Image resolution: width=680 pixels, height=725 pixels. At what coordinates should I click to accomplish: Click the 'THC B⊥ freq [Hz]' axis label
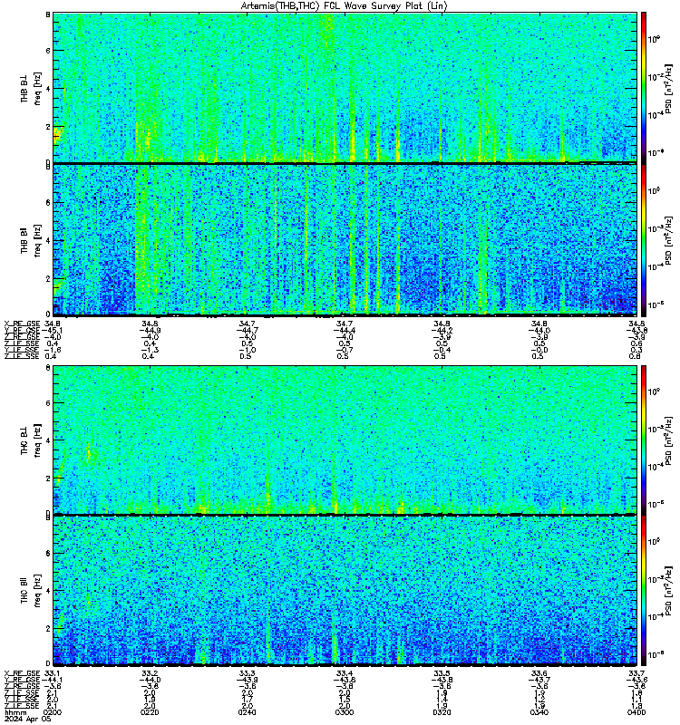pos(31,440)
